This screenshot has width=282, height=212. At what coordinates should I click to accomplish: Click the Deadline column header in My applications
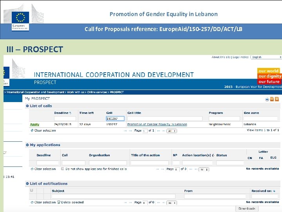click(x=44, y=155)
